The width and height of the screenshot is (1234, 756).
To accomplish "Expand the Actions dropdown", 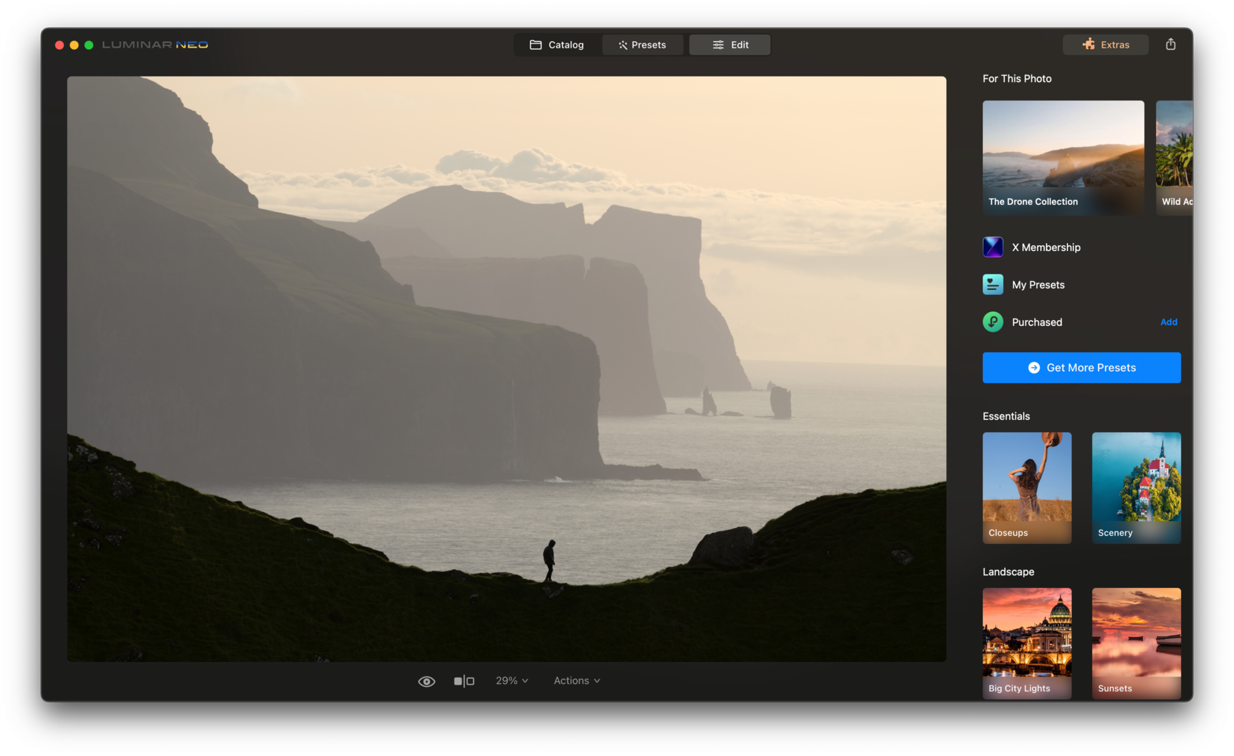I will (x=576, y=680).
